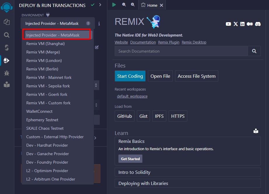The width and height of the screenshot is (269, 194).
Task: Click the documentation search magnifier button
Action: pos(254,51)
